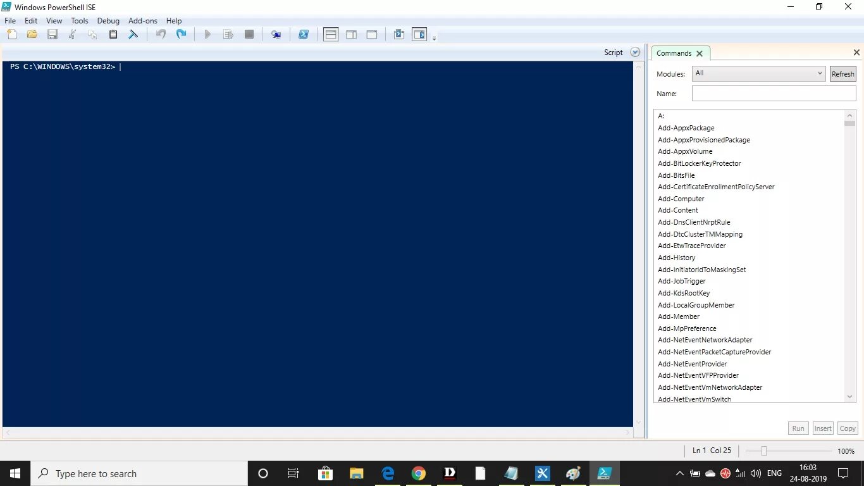Launch the Start PowerShell.exe icon
The image size is (864, 486).
click(304, 35)
